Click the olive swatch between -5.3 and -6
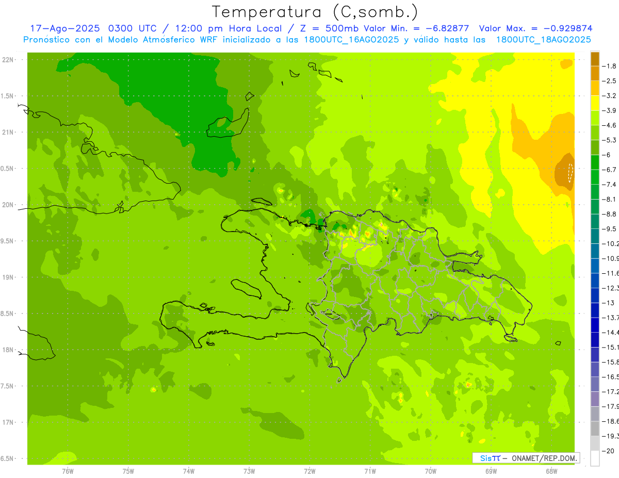 (595, 147)
